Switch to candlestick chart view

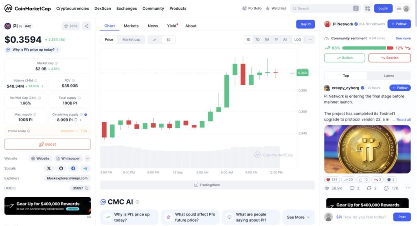(168, 40)
